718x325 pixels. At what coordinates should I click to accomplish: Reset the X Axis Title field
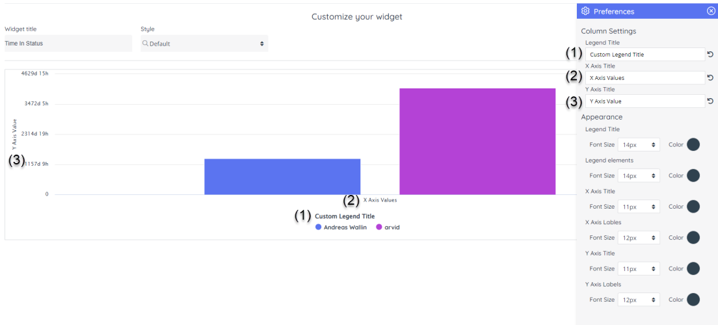(x=710, y=78)
